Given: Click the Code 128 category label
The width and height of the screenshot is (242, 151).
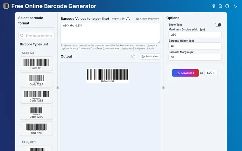Looking at the screenshot, I should point(28,53).
